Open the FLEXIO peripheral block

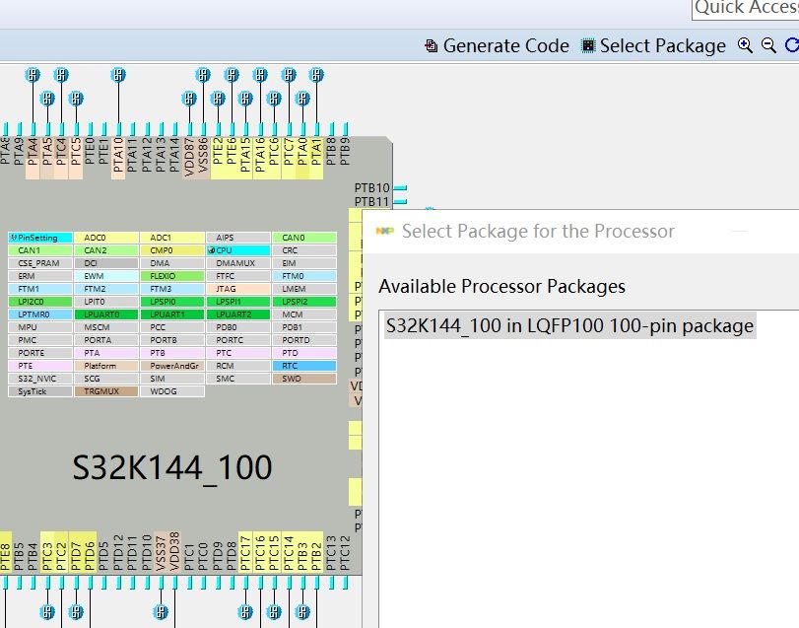point(172,276)
